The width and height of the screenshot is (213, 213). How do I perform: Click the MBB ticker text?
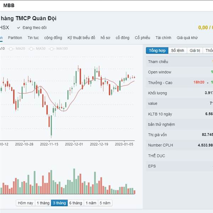9,5
